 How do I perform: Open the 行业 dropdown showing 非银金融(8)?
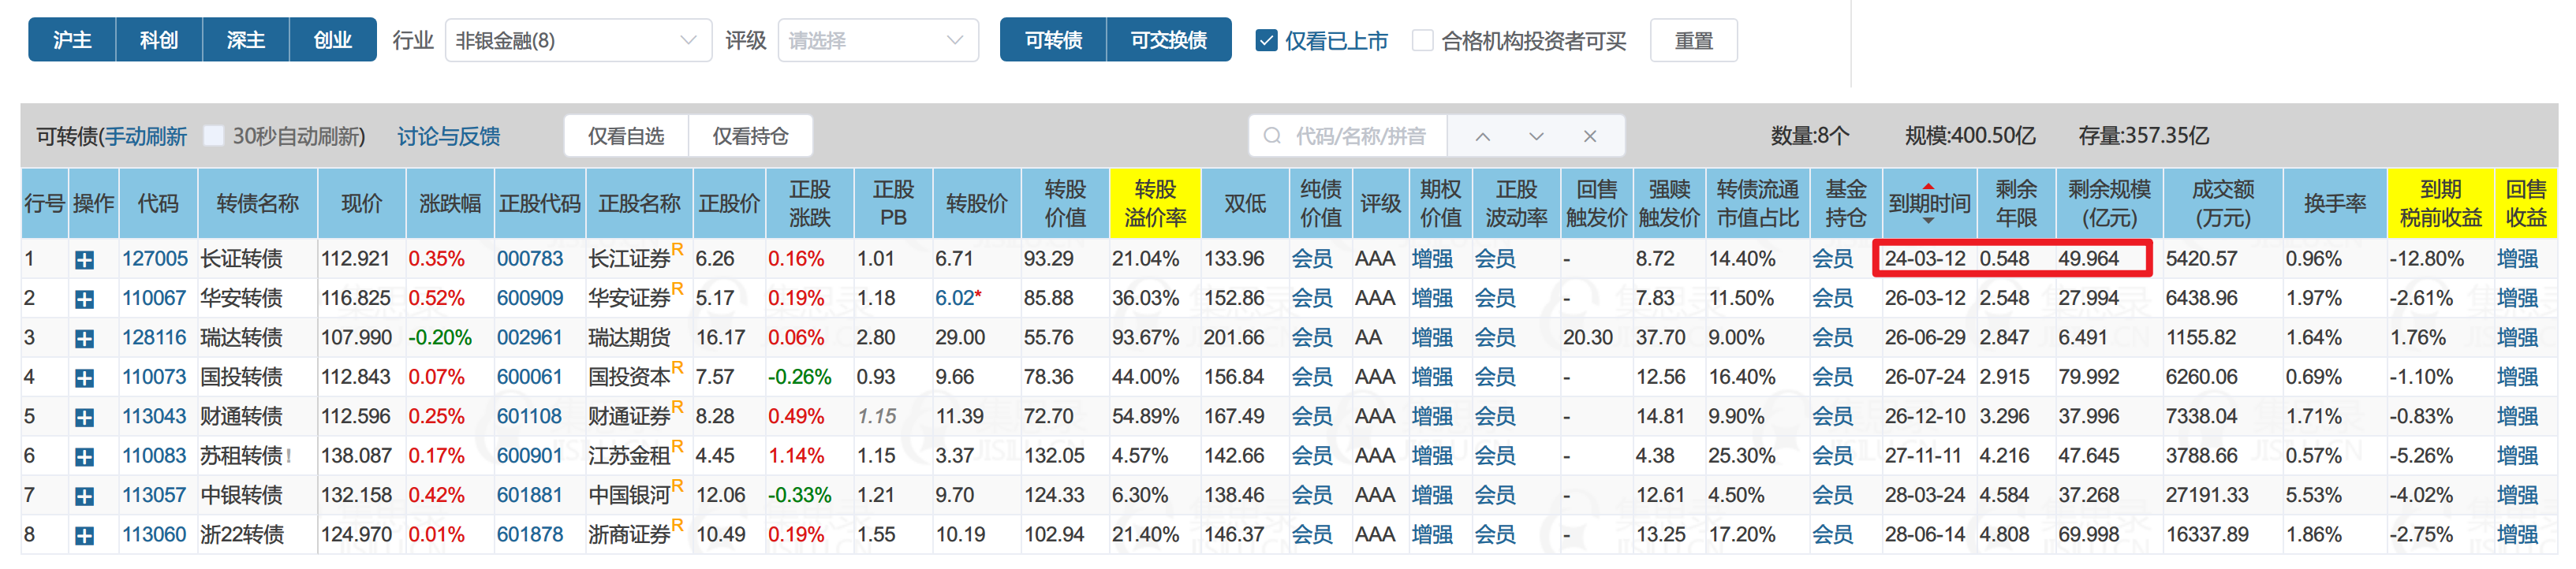577,41
